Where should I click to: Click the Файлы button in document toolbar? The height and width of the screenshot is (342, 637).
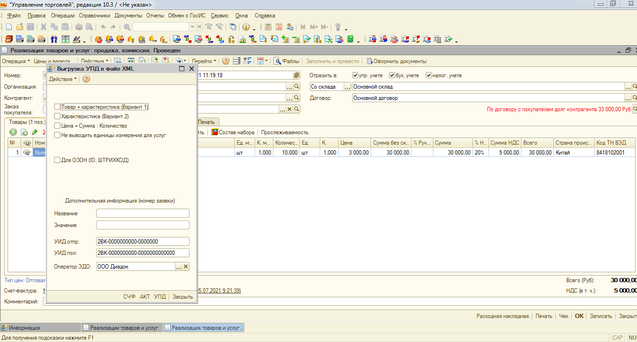point(287,61)
